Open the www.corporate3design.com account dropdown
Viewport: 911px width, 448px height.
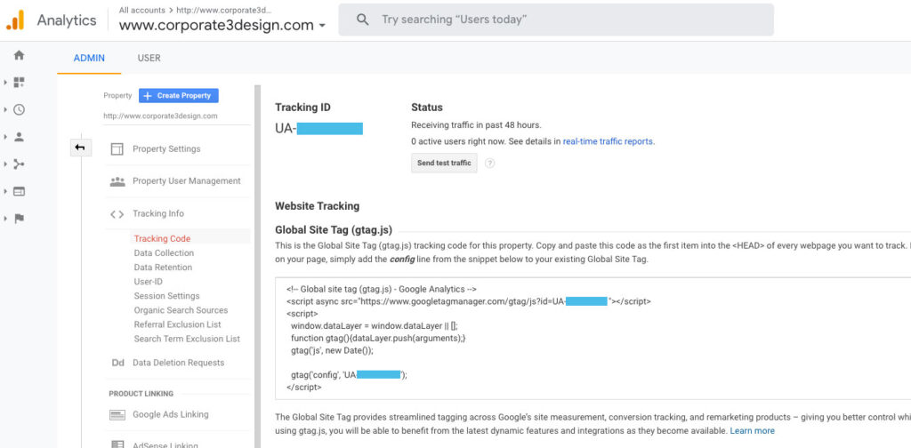[222, 25]
